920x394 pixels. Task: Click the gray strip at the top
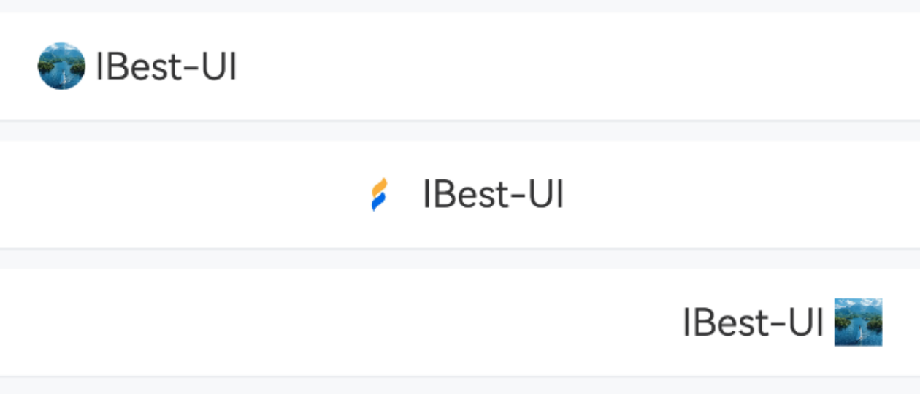click(460, 6)
